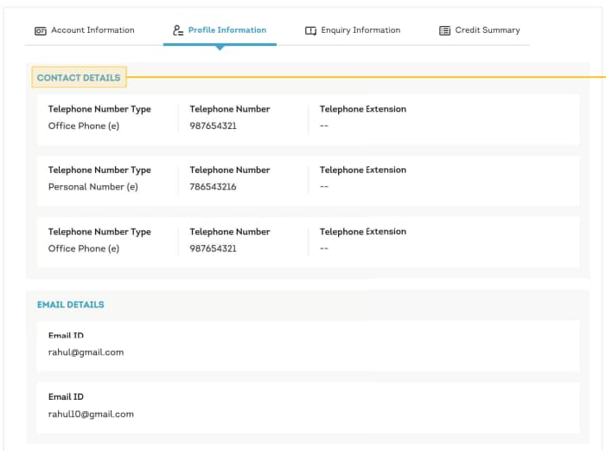Open the Account Information tab label
The image size is (606, 451).
pyautogui.click(x=92, y=30)
